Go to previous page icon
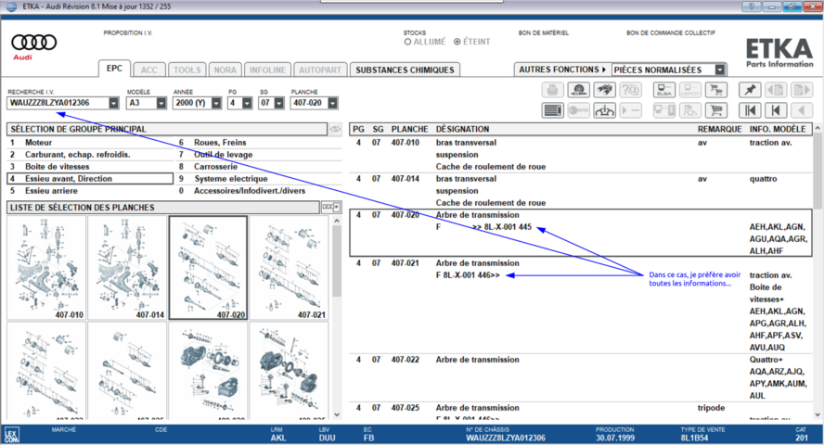Image resolution: width=824 pixels, height=445 pixels. 776,90
